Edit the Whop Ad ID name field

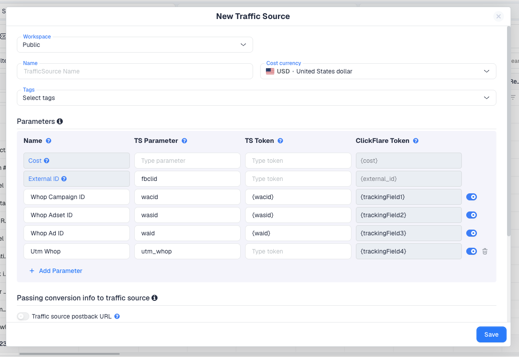[x=77, y=233]
